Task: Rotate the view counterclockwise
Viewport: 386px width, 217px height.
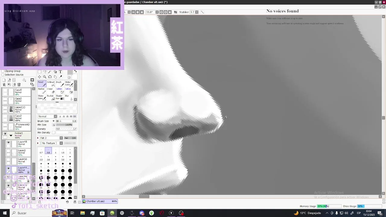Action: [161, 12]
